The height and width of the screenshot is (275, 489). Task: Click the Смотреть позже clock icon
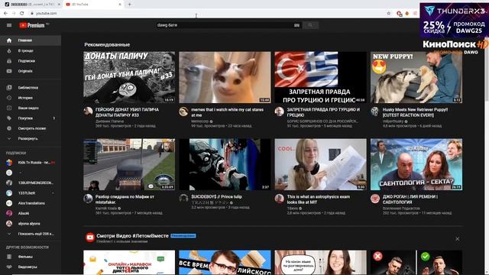coord(9,128)
